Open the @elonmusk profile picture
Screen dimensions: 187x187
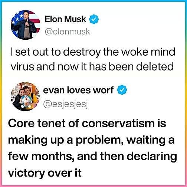coord(26,25)
